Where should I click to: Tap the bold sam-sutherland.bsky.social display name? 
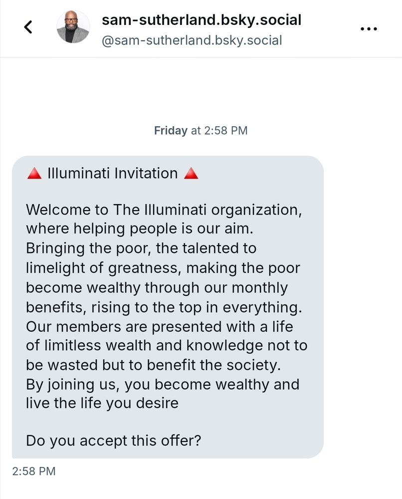point(201,20)
